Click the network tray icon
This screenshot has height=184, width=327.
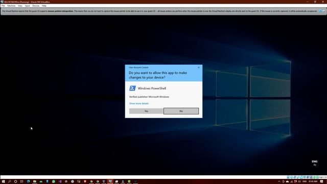coord(292,181)
